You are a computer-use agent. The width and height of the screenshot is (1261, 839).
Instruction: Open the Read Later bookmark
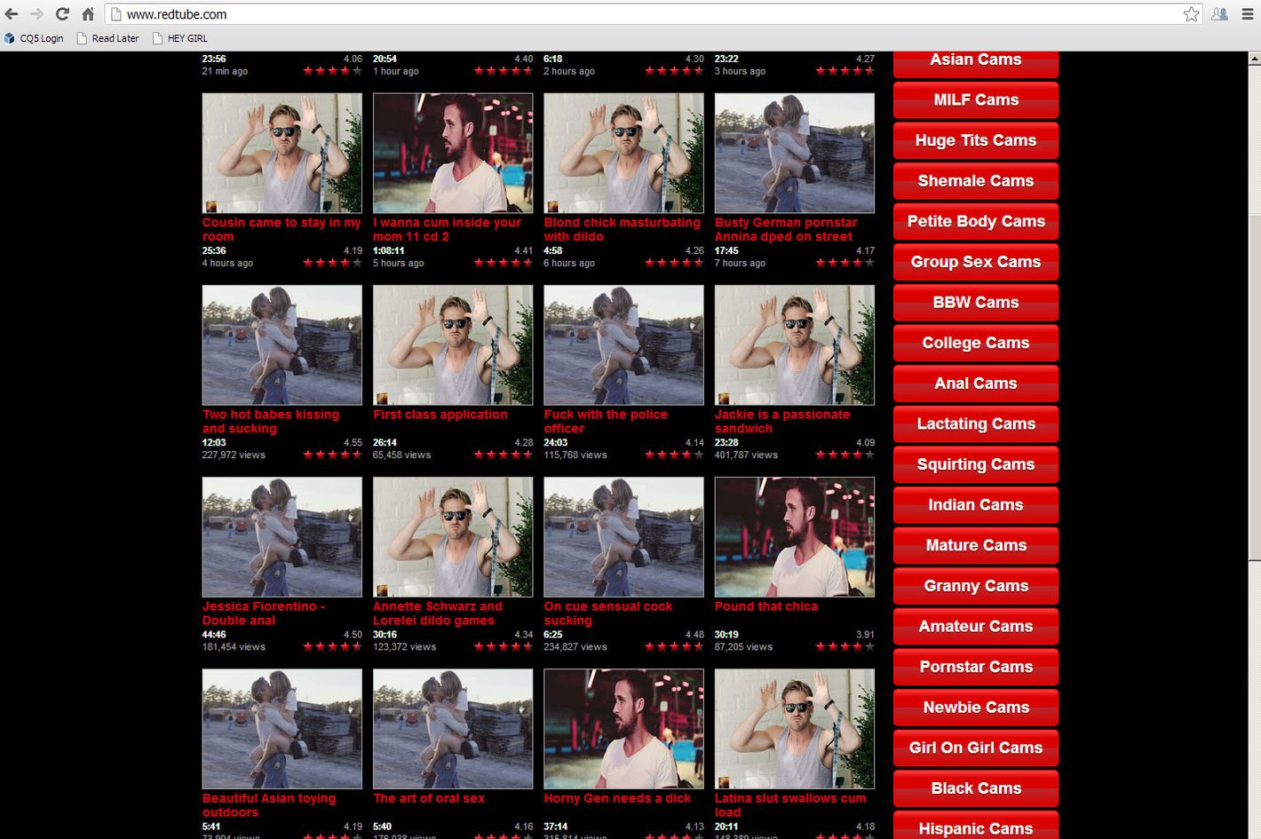pos(107,38)
